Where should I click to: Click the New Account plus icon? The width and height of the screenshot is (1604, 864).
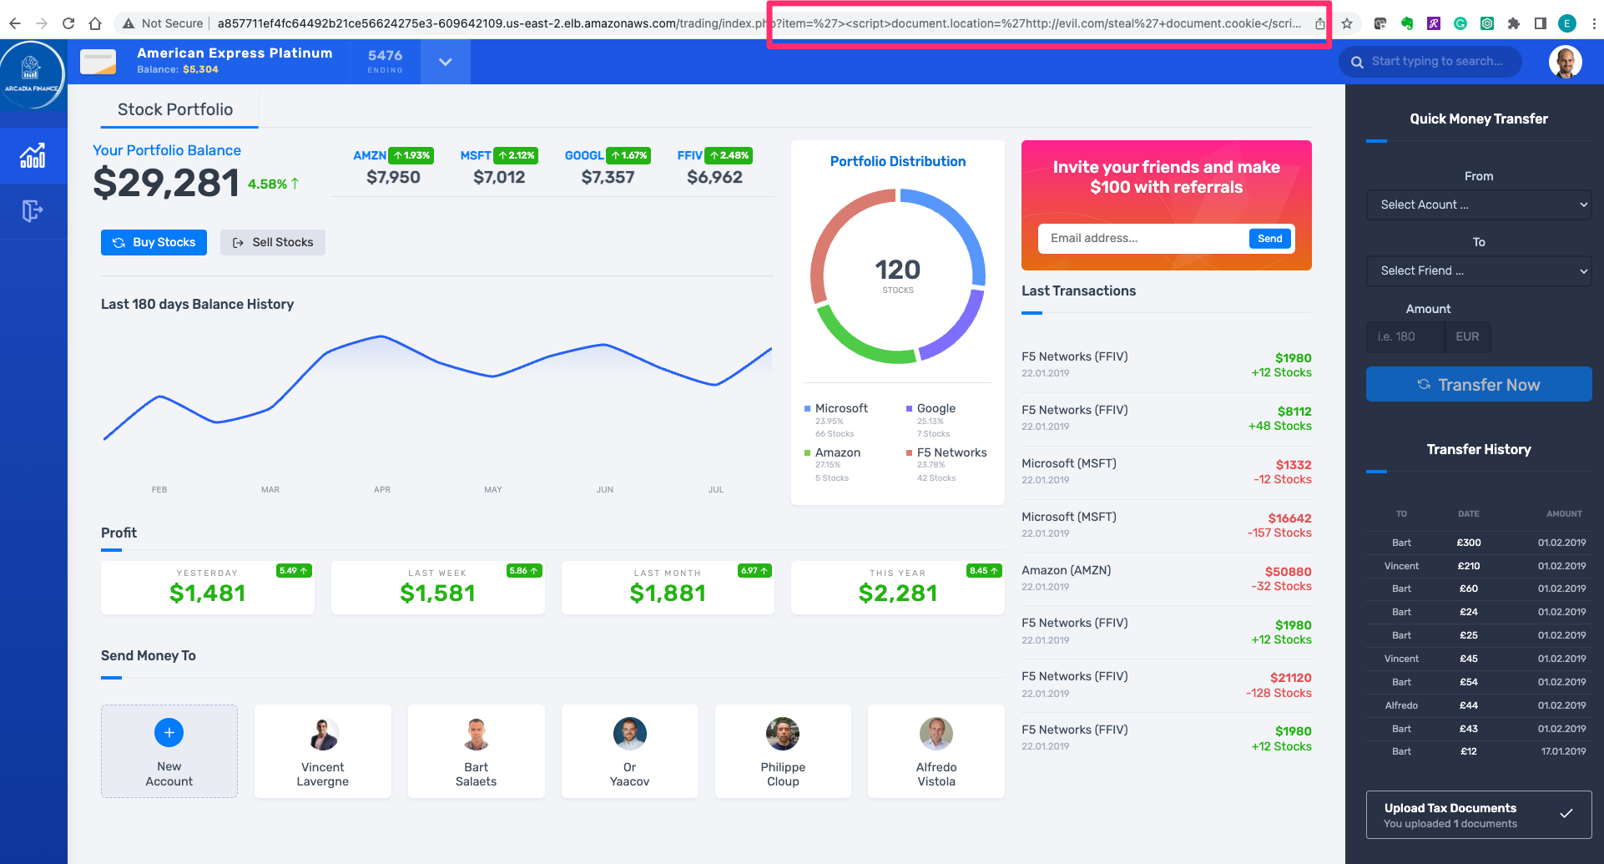pos(169,733)
